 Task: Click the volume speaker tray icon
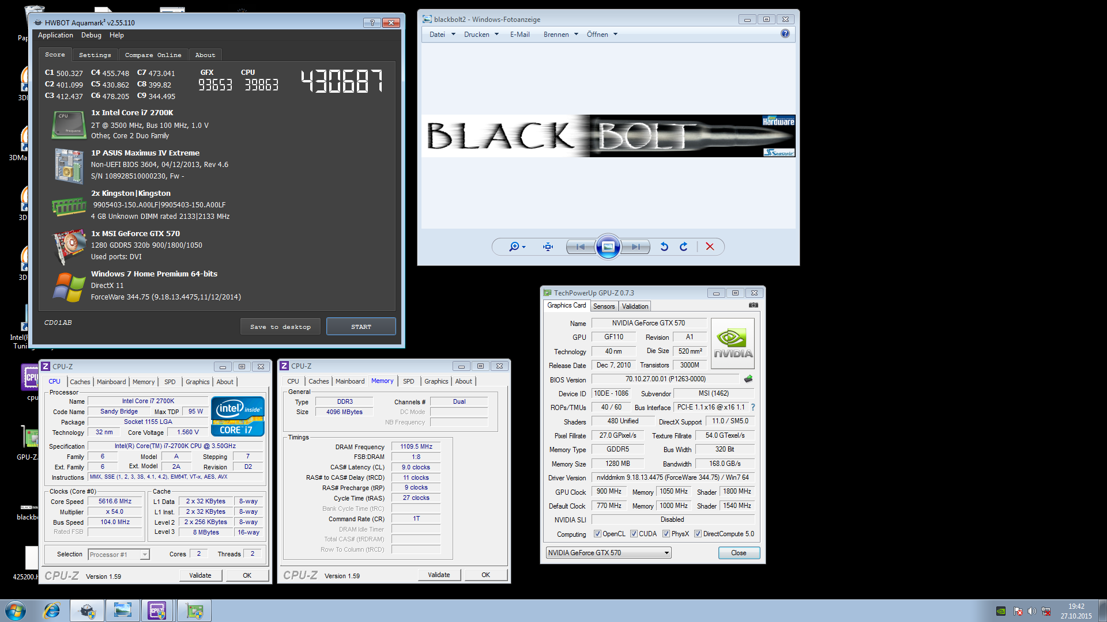click(x=1031, y=611)
